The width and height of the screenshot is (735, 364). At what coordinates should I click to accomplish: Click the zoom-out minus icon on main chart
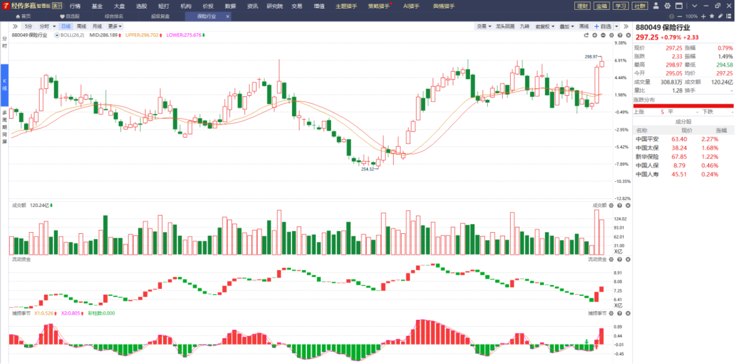click(603, 35)
